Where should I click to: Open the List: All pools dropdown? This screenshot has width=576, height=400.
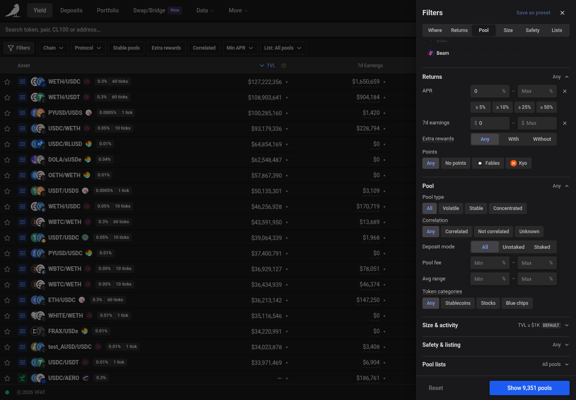283,48
